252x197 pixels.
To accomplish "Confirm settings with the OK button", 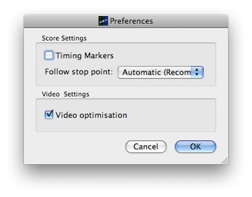I will click(x=195, y=146).
